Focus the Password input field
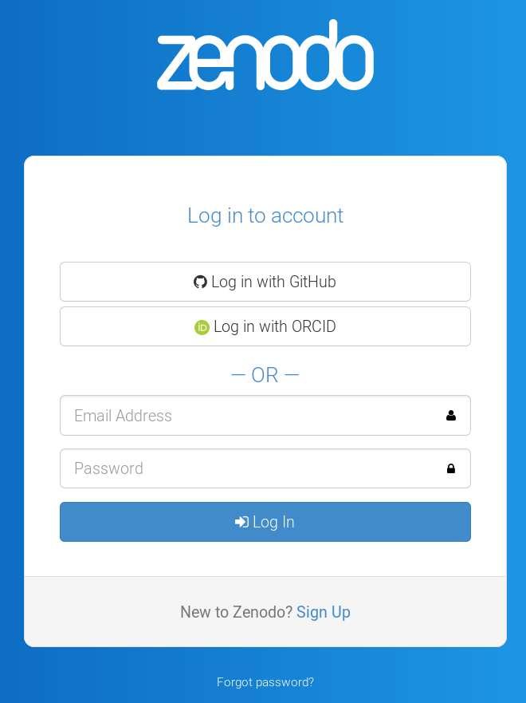 pos(265,468)
